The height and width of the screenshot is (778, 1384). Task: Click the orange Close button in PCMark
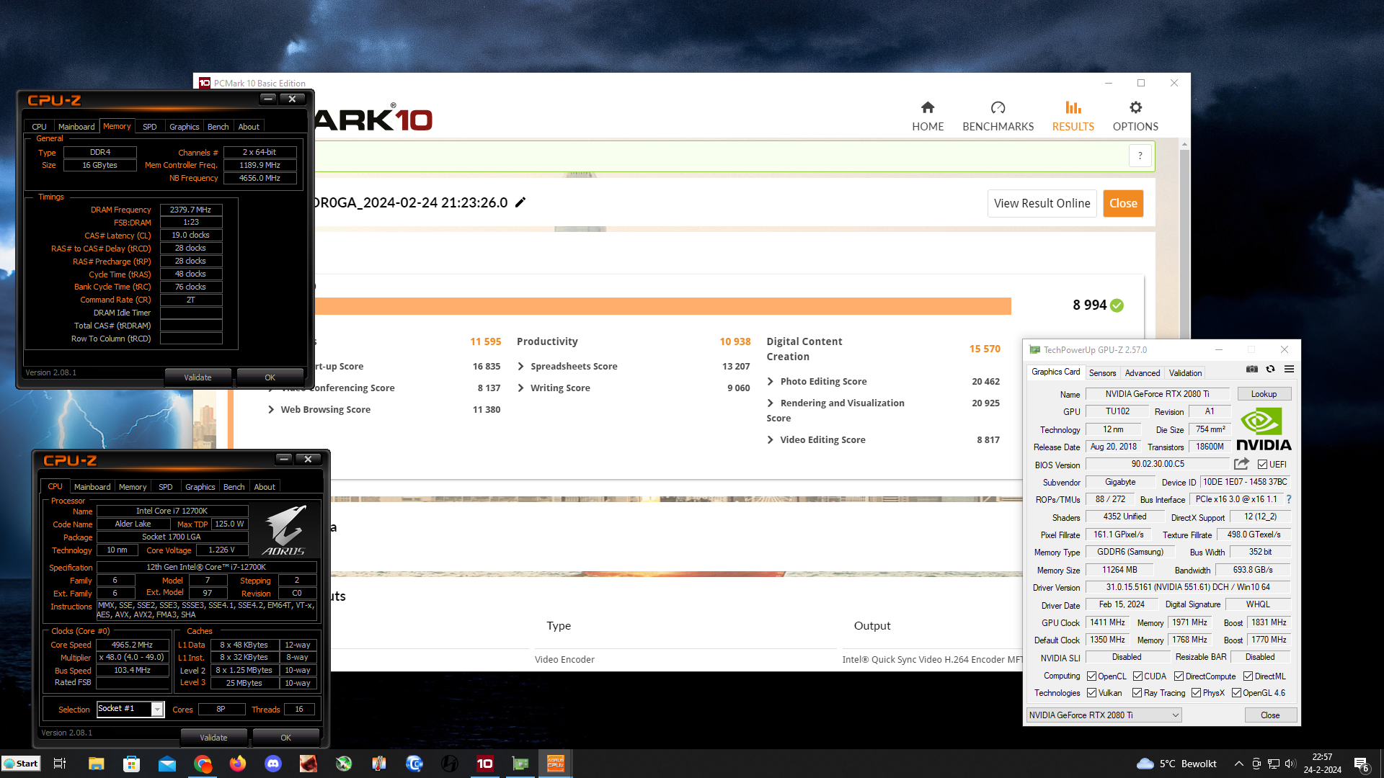click(x=1123, y=203)
